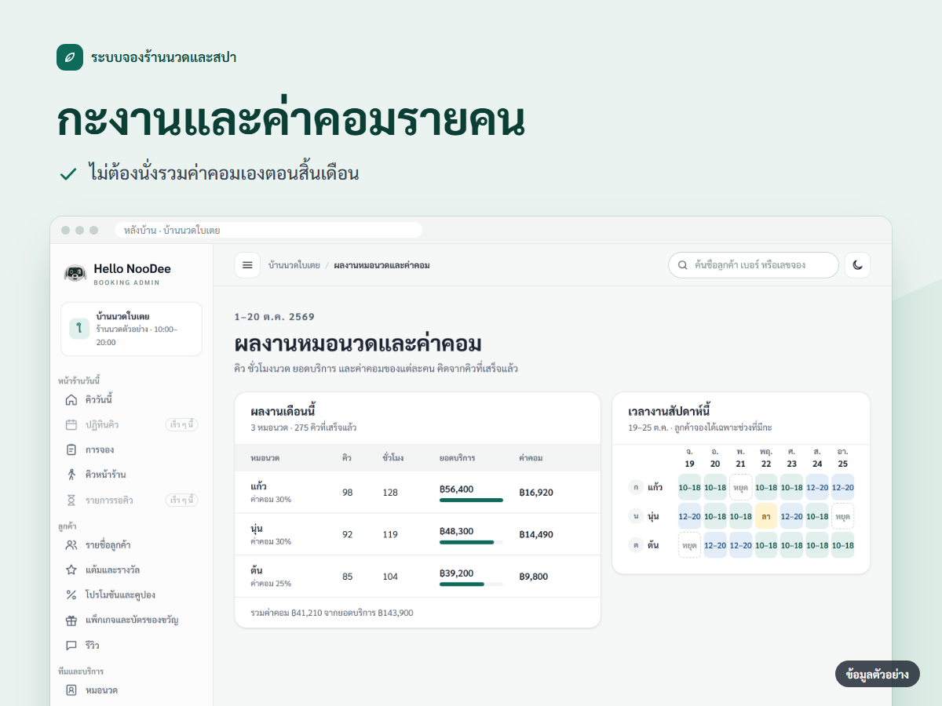The width and height of the screenshot is (942, 706).
Task: Click the น avatar beside นุ่น
Action: click(x=635, y=516)
